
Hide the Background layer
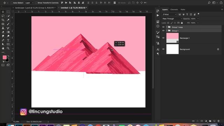point(163,49)
